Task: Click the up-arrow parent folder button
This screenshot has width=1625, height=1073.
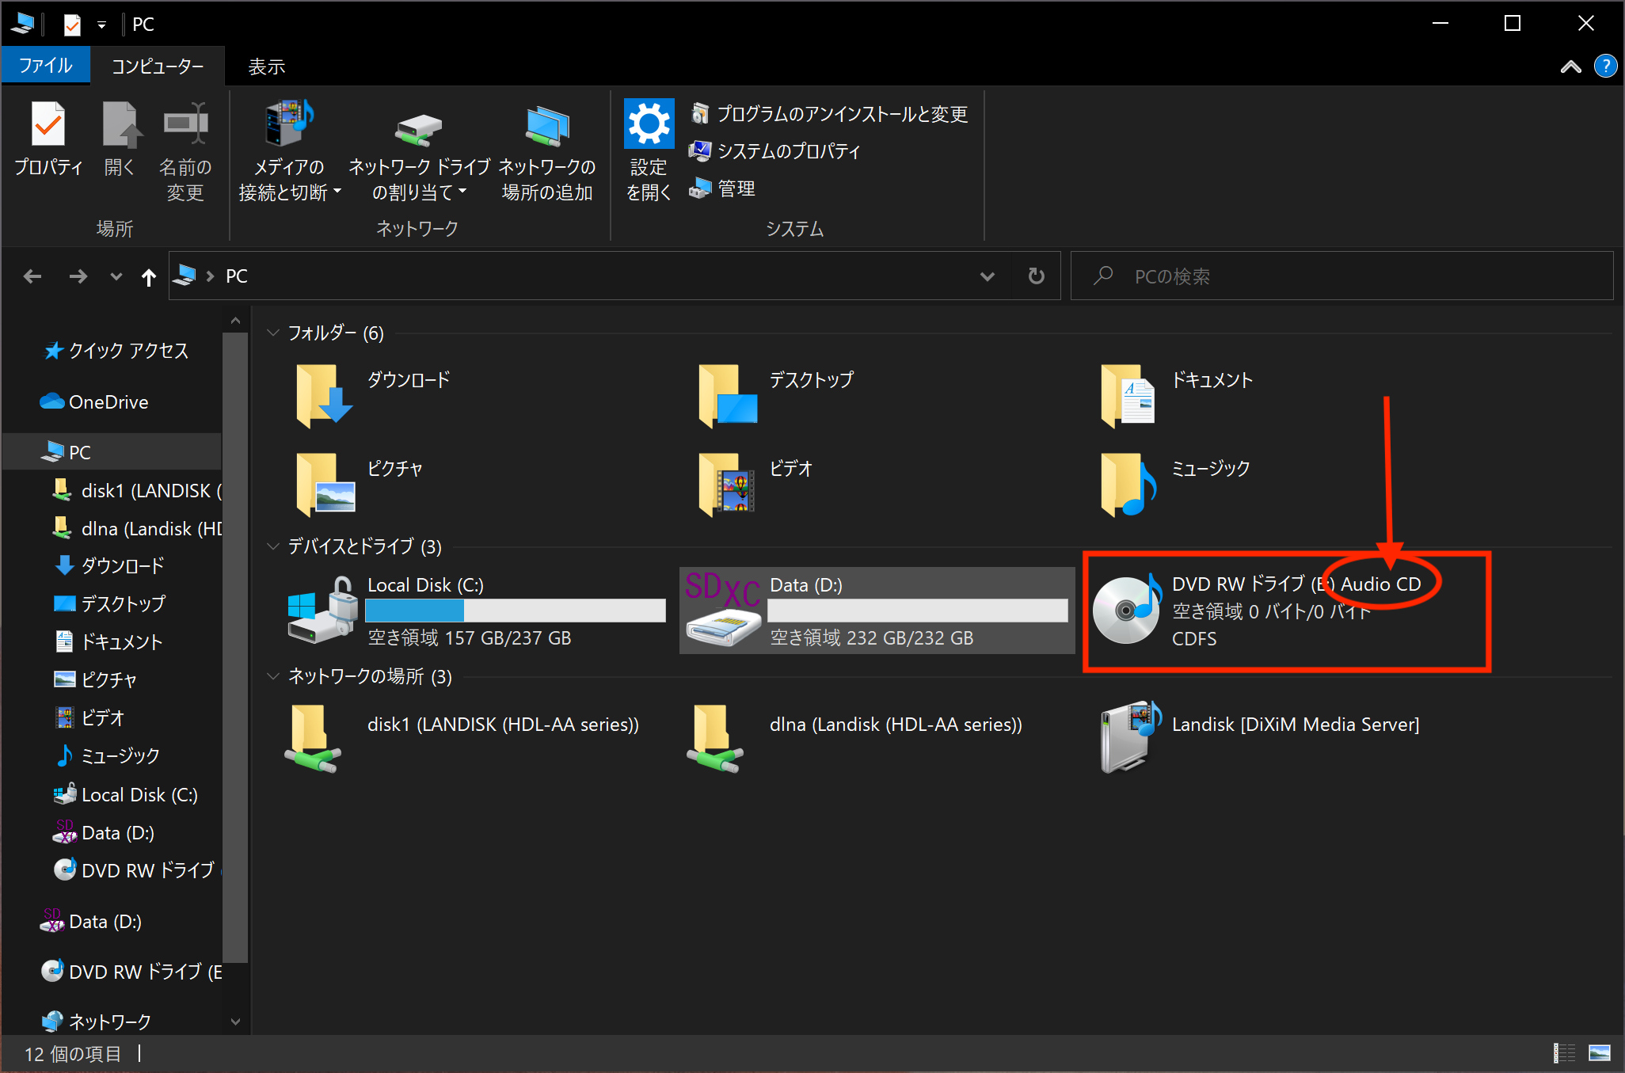Action: click(148, 276)
